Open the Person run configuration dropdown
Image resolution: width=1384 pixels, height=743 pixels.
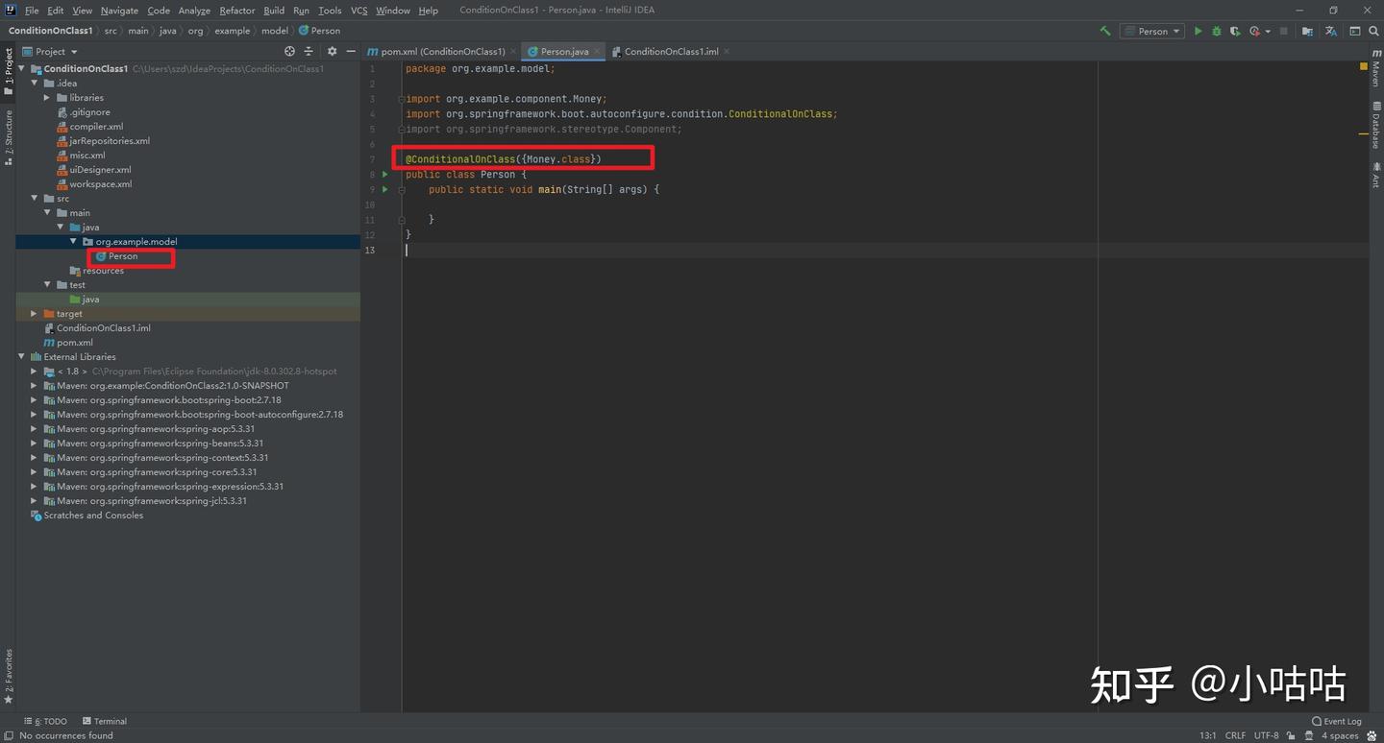pos(1151,31)
